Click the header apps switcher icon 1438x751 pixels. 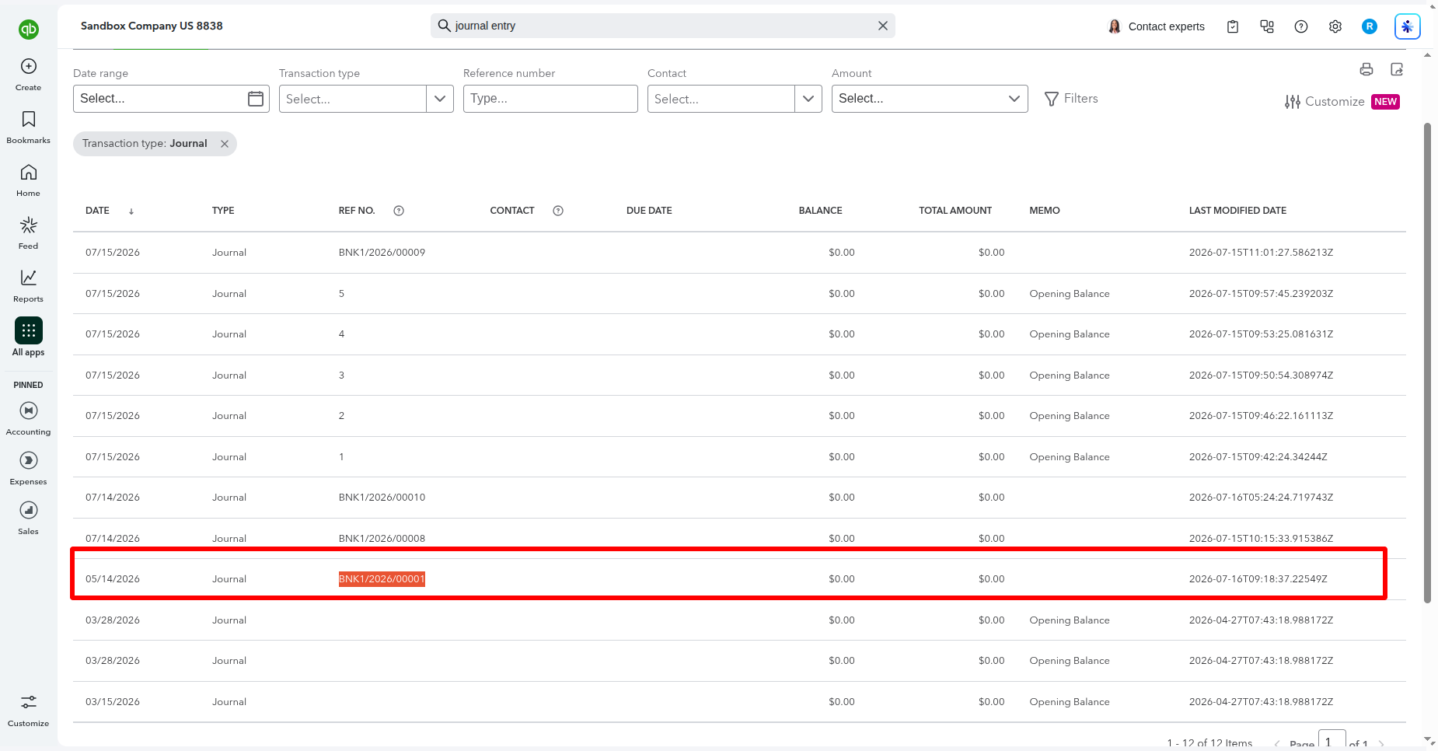point(1267,26)
